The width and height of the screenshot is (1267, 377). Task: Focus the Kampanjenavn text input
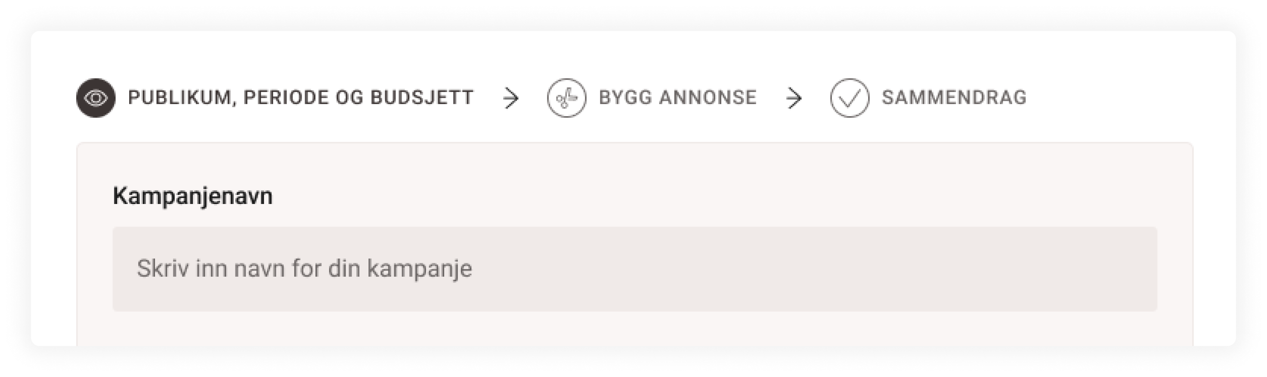(634, 269)
